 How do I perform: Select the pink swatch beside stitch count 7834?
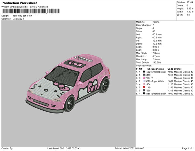(144, 78)
